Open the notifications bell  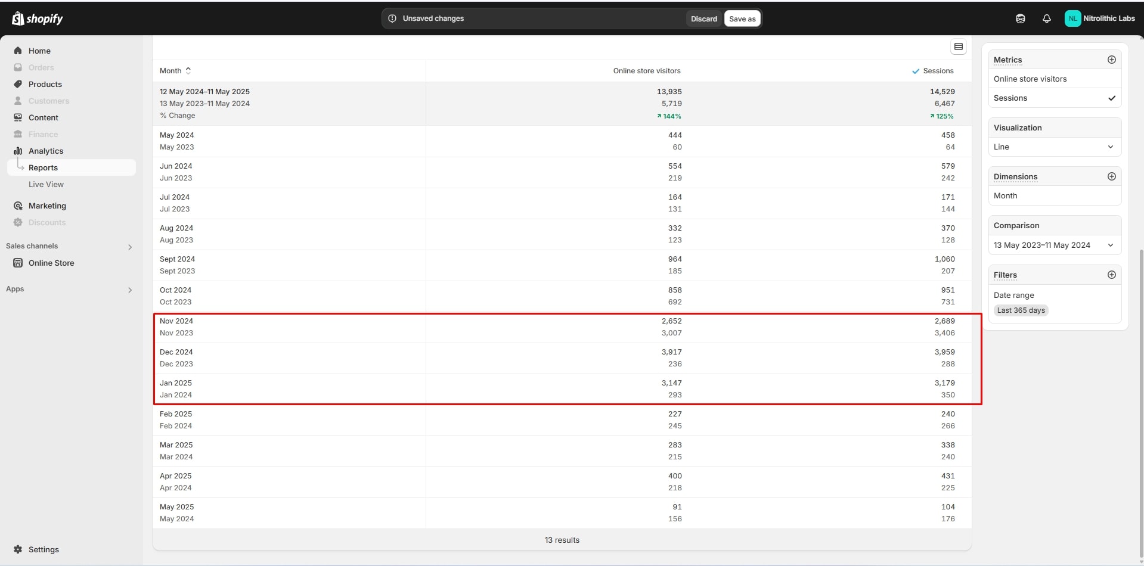tap(1046, 18)
